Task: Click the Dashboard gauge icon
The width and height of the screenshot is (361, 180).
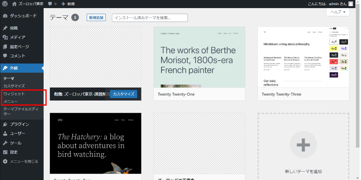Action: click(5, 16)
